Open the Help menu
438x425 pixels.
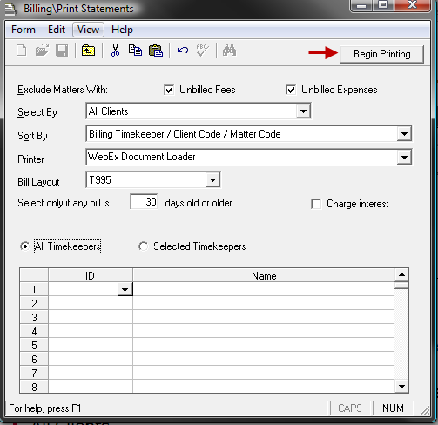click(122, 30)
